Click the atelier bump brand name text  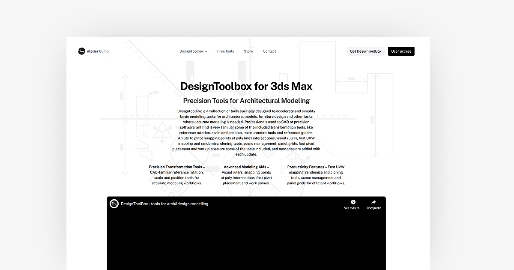98,51
